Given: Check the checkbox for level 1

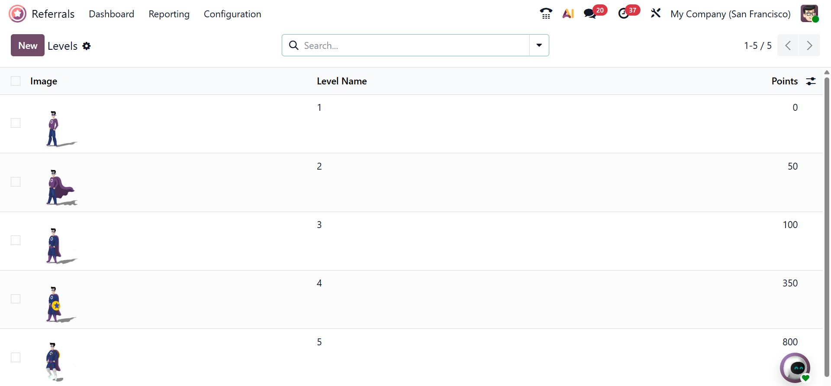Looking at the screenshot, I should coord(16,123).
